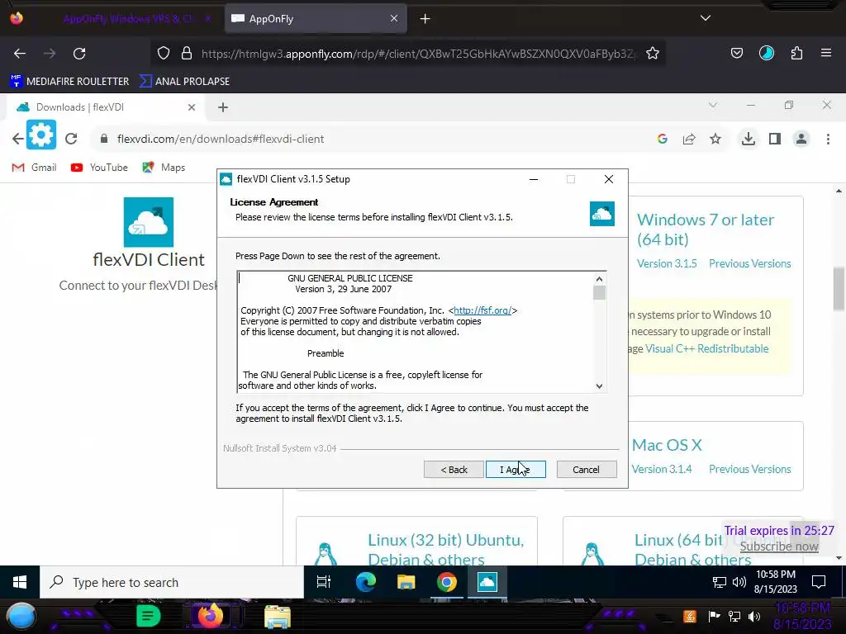Open Task View on remote taskbar
Screen dimensions: 846x634
[x=324, y=582]
